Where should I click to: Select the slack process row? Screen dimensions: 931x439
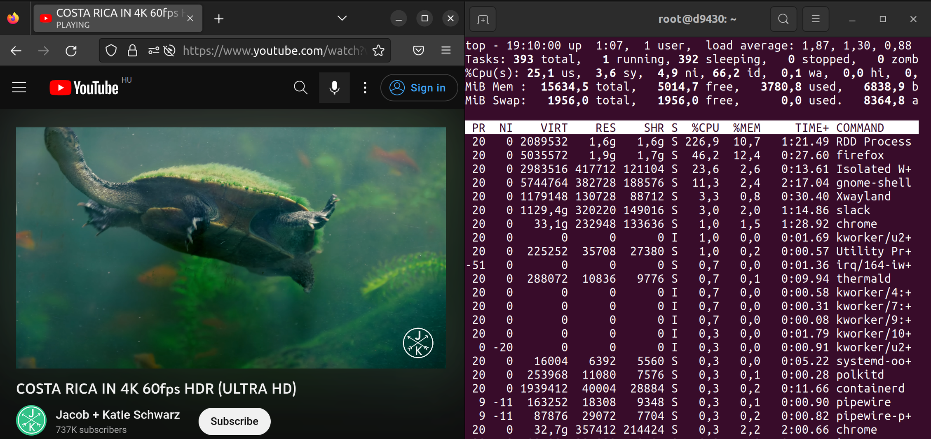692,210
